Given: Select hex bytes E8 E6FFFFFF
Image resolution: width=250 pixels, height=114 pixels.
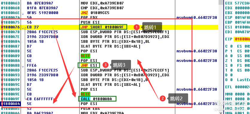Looking at the screenshot, I should pos(40,99).
